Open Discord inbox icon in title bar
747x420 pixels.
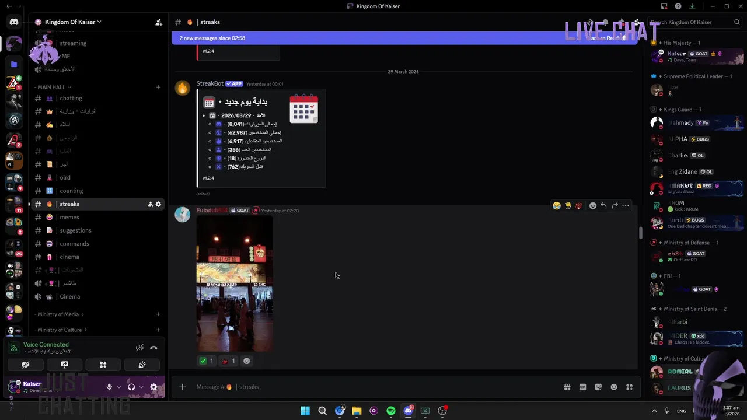[664, 6]
